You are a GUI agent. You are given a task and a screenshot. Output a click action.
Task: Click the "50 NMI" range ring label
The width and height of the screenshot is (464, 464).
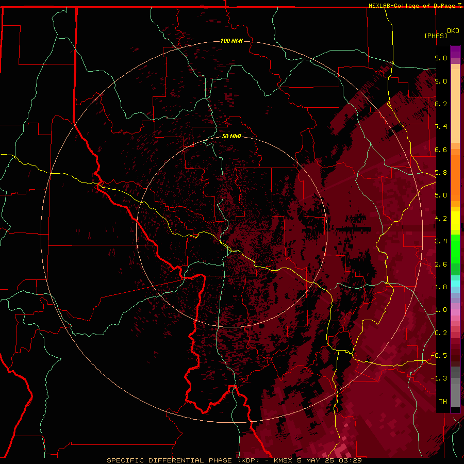click(x=231, y=136)
